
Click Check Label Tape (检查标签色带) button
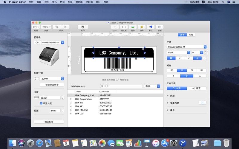tap(52, 85)
